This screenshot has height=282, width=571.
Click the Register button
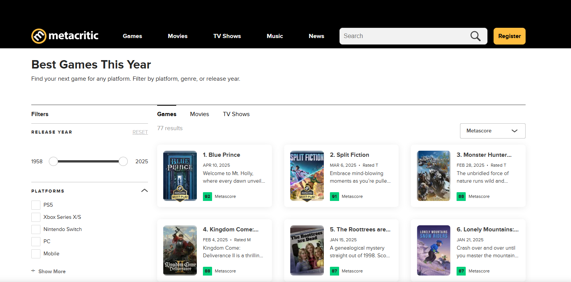pyautogui.click(x=509, y=36)
